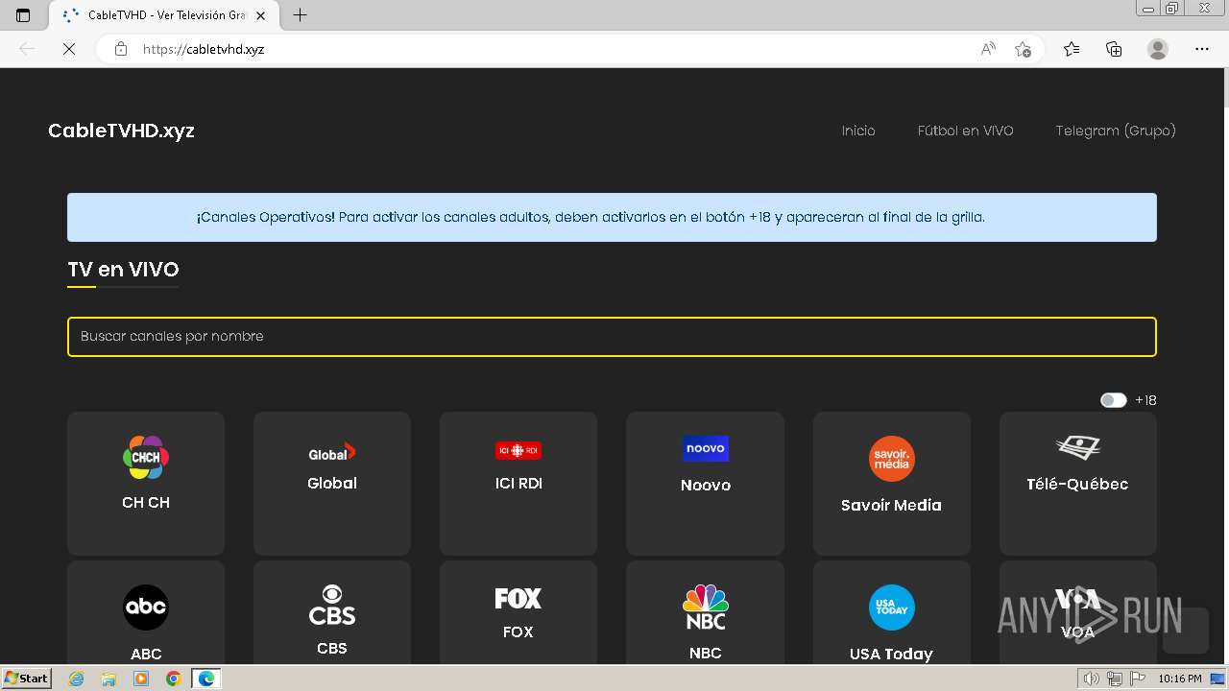
Task: Select the NBC peacock logo
Action: [706, 607]
